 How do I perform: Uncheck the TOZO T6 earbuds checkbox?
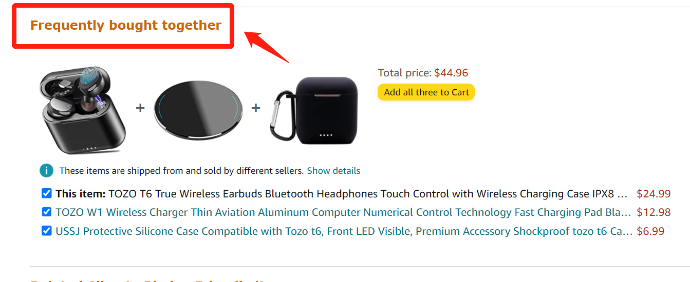pos(46,193)
